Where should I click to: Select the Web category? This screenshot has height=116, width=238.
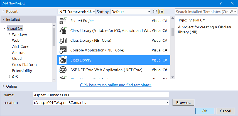(x=15, y=41)
